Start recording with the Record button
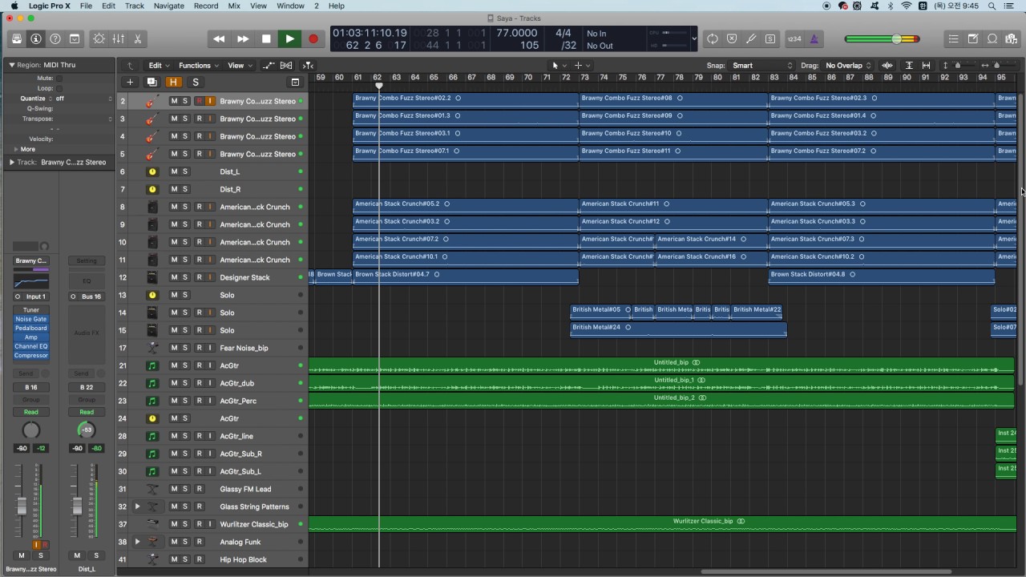Screen dimensions: 1026x577 point(313,38)
